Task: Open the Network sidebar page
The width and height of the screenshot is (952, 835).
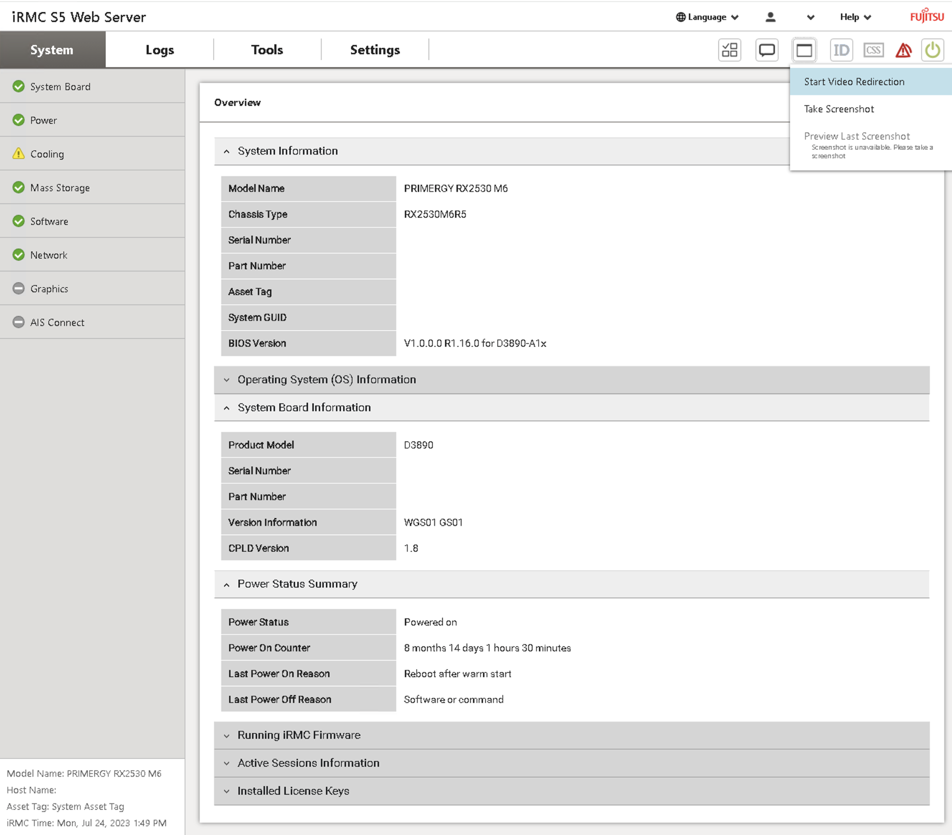Action: pyautogui.click(x=92, y=254)
